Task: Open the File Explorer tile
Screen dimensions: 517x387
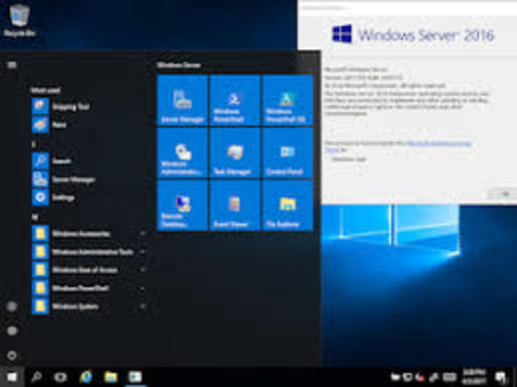Action: [x=288, y=205]
